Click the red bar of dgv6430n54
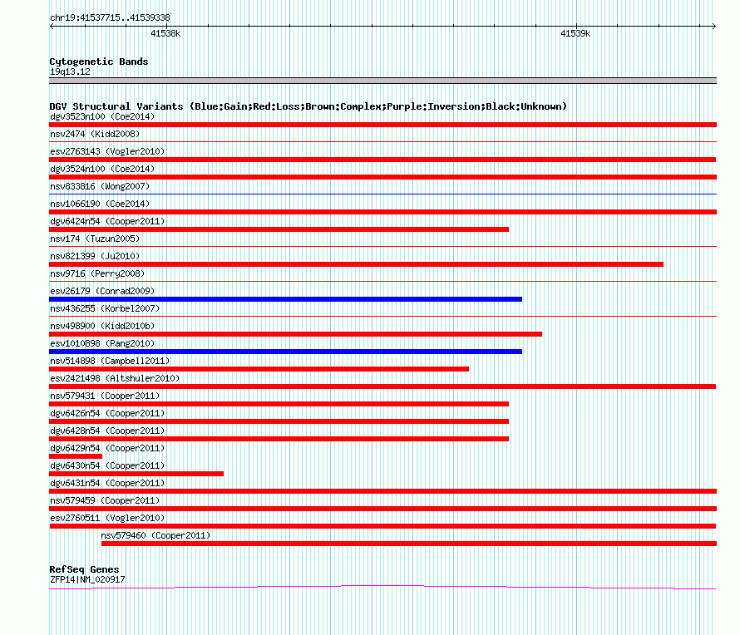This screenshot has height=635, width=740. click(136, 474)
